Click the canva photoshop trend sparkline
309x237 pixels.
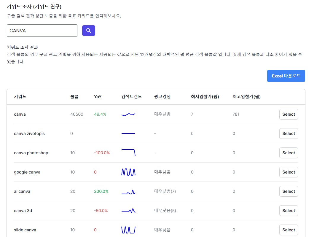click(x=128, y=152)
